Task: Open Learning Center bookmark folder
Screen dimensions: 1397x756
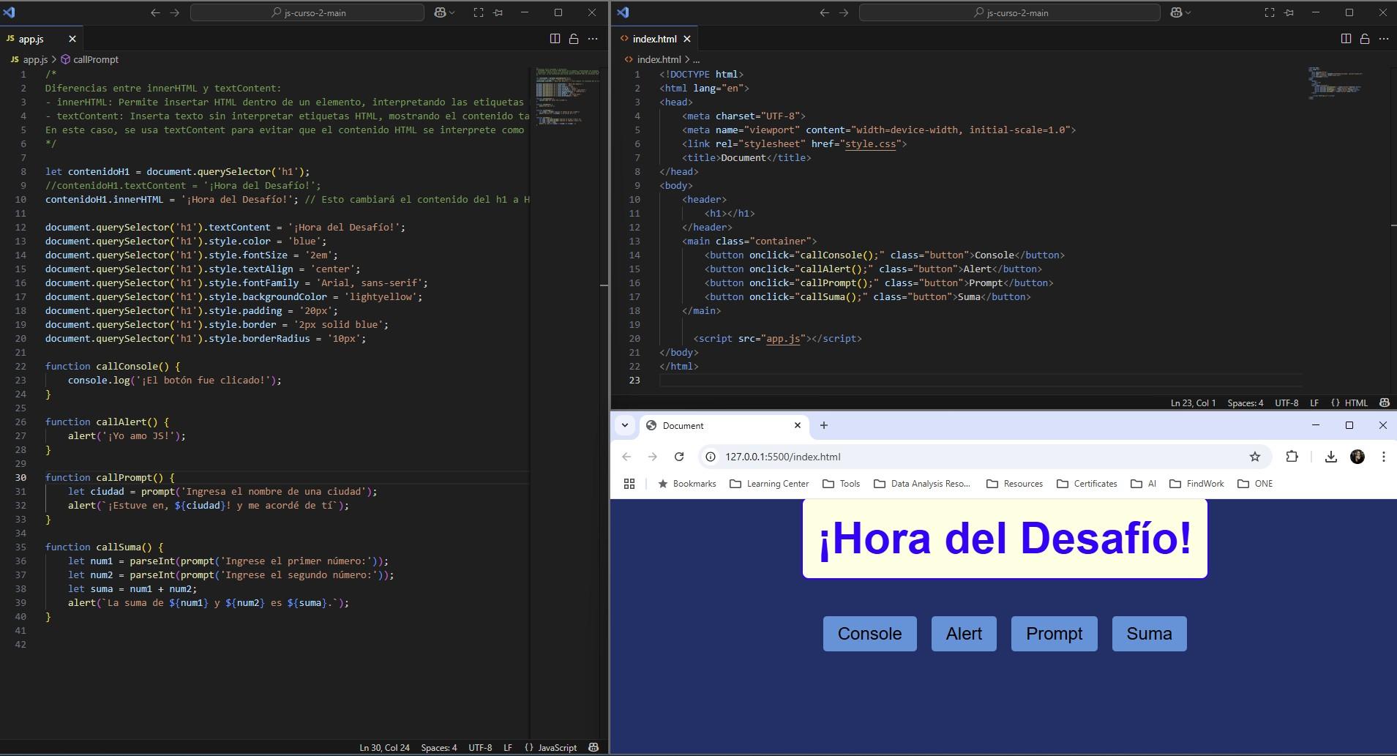Action: point(769,484)
